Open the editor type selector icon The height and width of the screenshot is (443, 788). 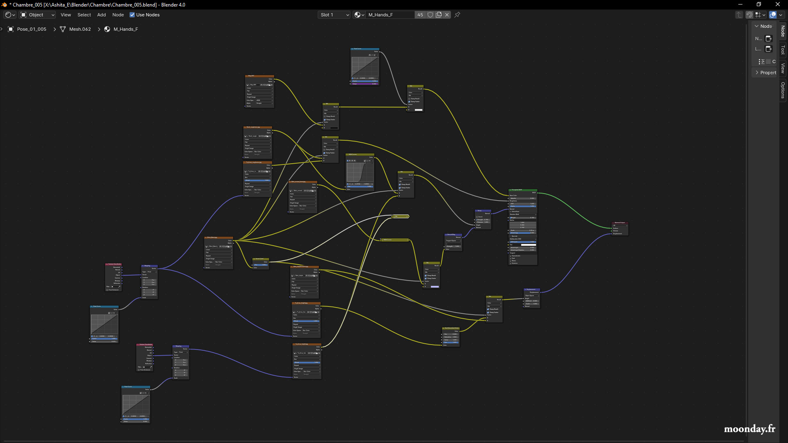click(x=10, y=15)
